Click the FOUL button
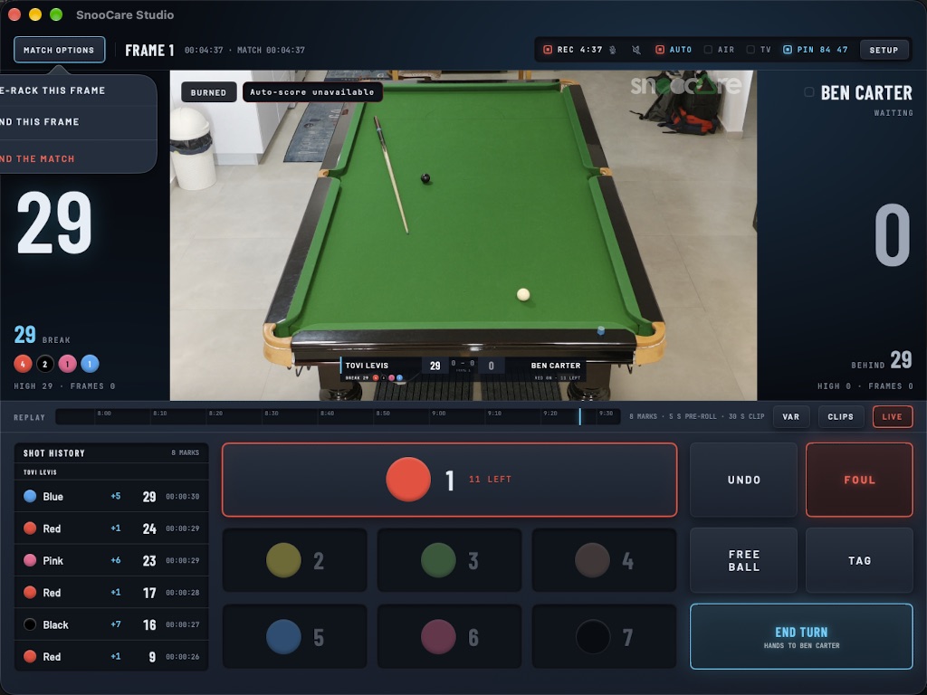 [x=860, y=480]
